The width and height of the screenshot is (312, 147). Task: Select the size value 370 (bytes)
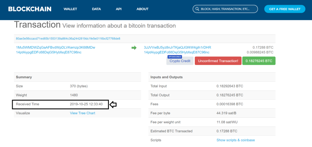(x=79, y=86)
